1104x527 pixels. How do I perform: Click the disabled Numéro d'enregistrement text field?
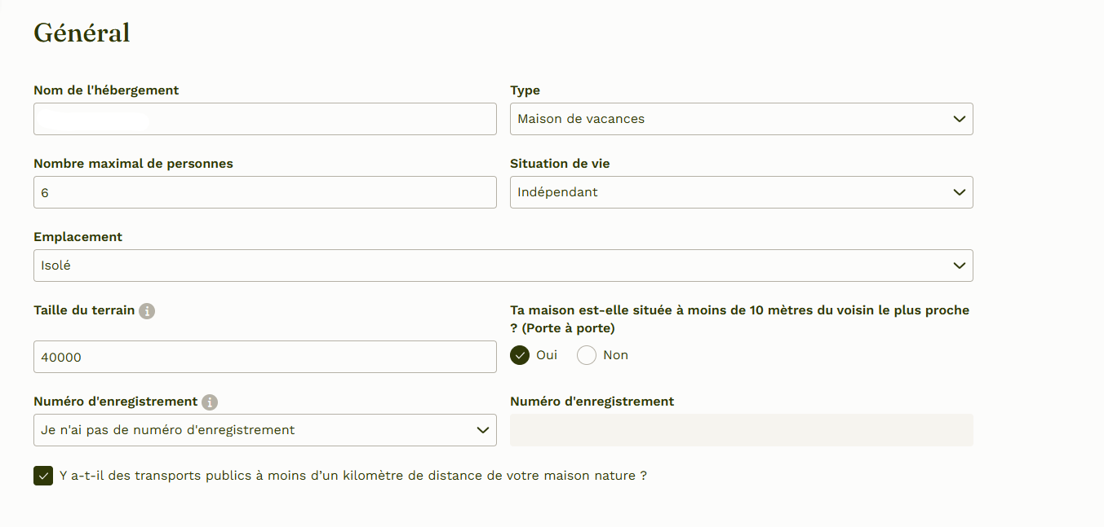click(742, 430)
